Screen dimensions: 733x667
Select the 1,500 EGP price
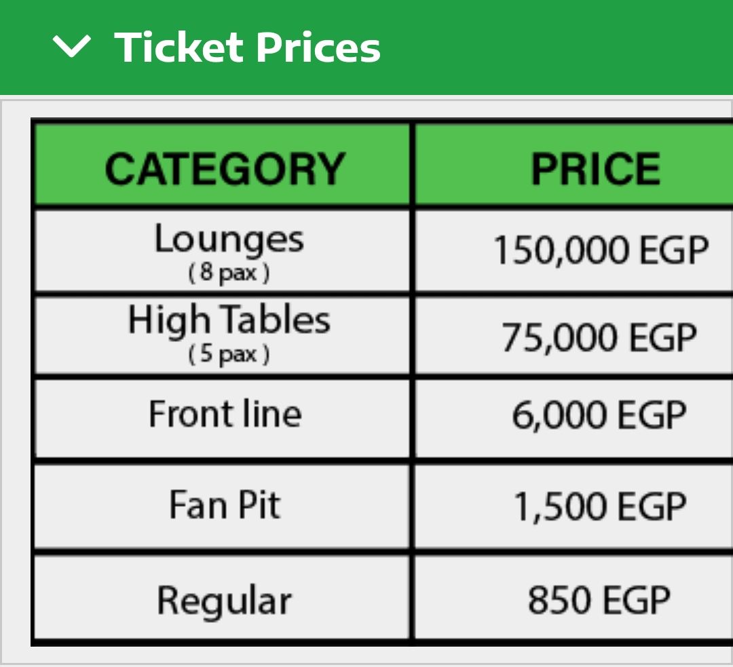[600, 506]
